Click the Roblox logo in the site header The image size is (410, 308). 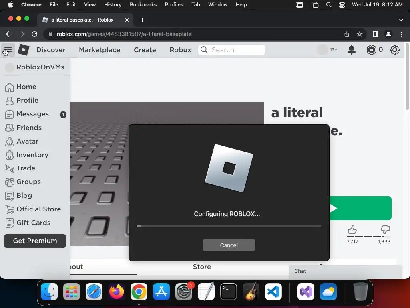[23, 50]
